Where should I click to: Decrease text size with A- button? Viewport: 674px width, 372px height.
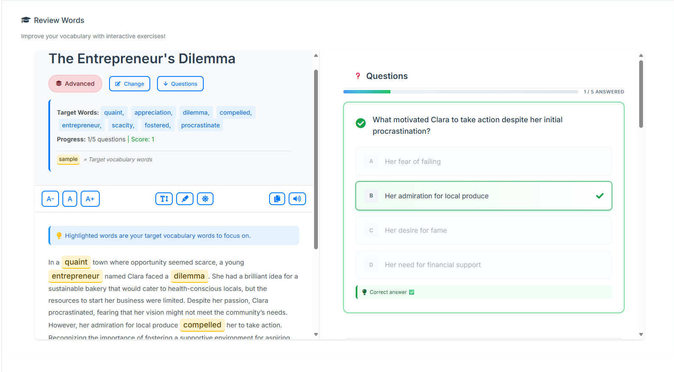point(50,199)
